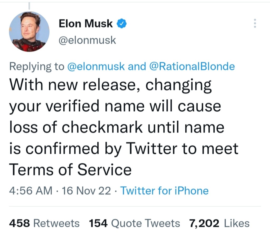Viewport: 270px width, 236px height.
Task: View the 458 Retweets list
Action: tap(44, 223)
